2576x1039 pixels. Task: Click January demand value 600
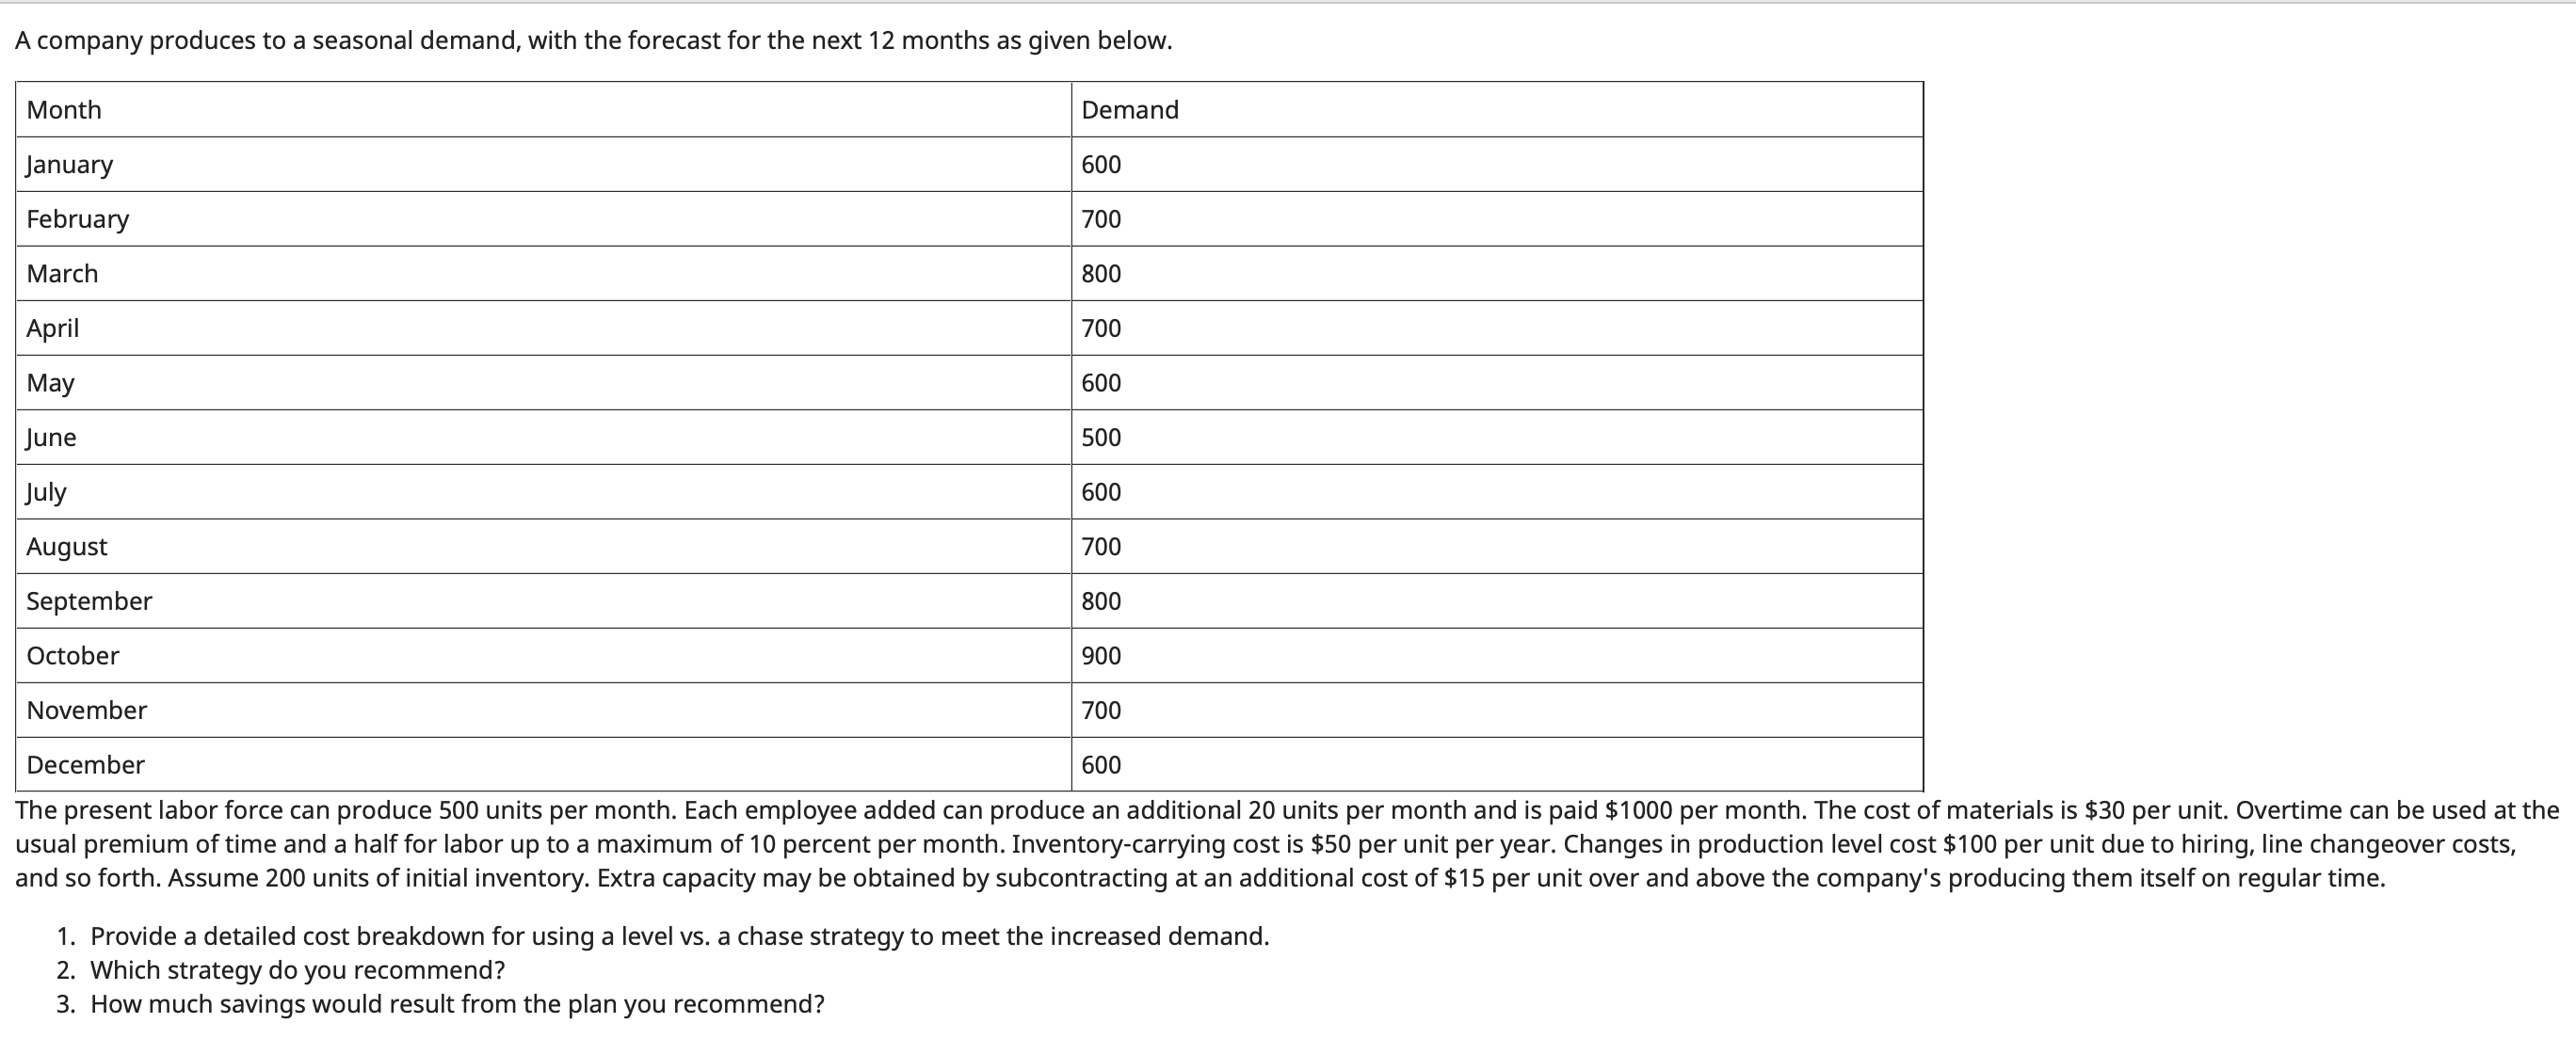point(1101,164)
